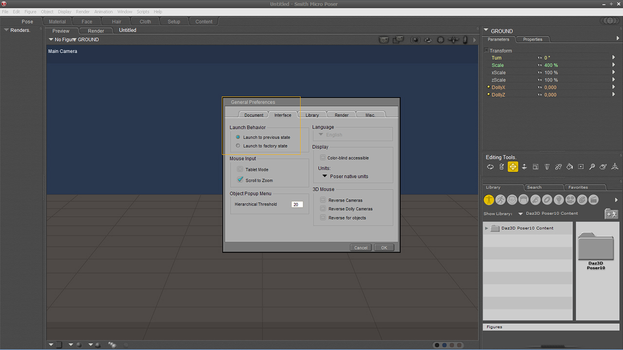
Task: Open the Cameras library category
Action: (570, 200)
